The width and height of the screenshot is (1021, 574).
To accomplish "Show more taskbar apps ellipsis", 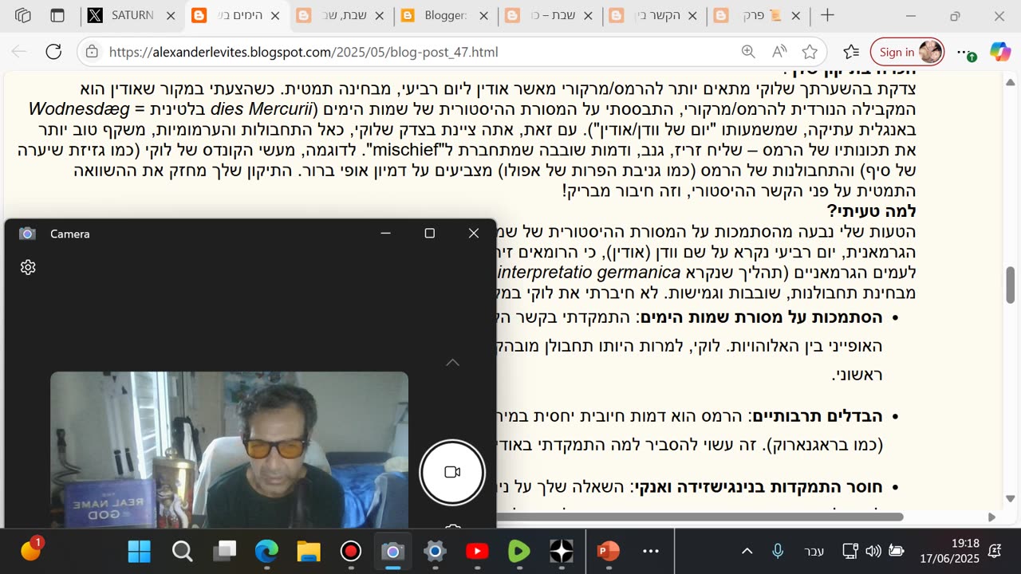I will click(x=651, y=551).
